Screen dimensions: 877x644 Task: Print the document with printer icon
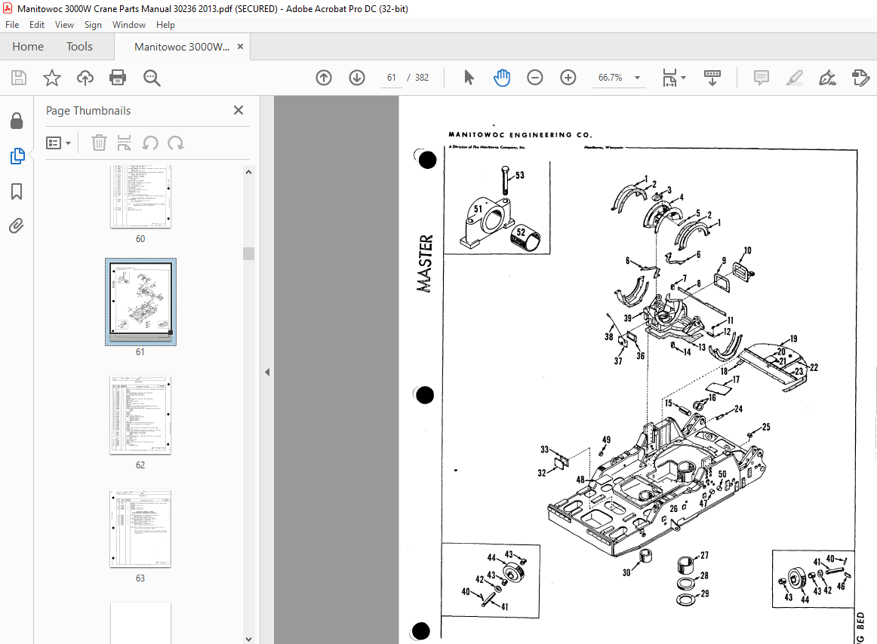pyautogui.click(x=118, y=78)
